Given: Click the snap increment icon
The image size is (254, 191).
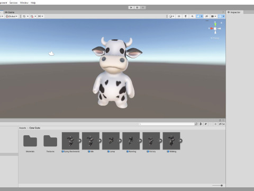Looking at the screenshot, I should point(40,16).
